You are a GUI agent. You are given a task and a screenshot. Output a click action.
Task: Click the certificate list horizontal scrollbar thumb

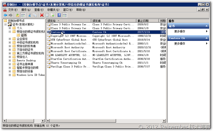[x=83, y=121]
